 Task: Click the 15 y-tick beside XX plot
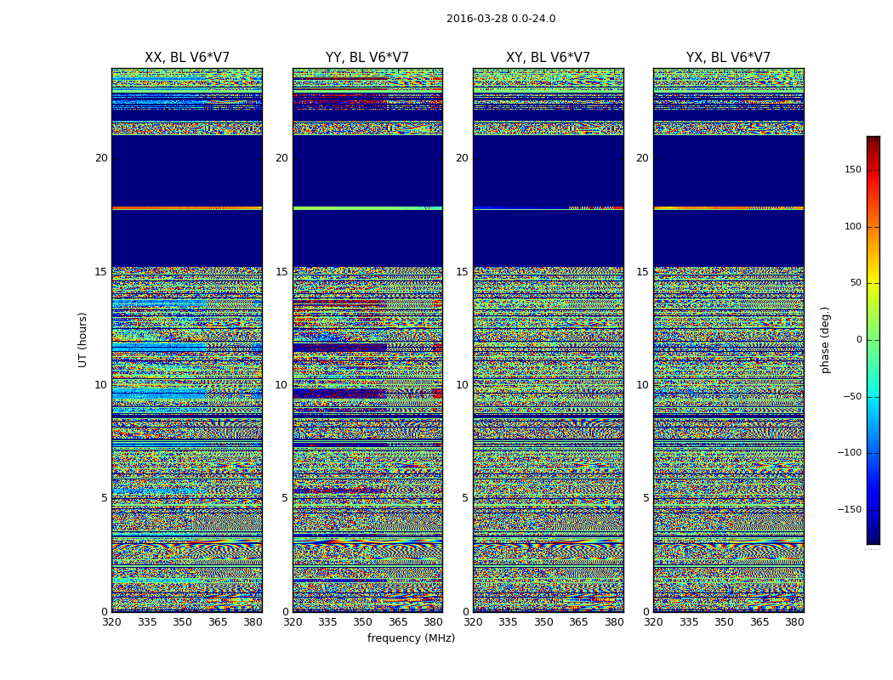[x=100, y=272]
